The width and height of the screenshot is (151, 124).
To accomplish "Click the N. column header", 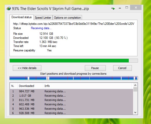I will coord(14,86).
